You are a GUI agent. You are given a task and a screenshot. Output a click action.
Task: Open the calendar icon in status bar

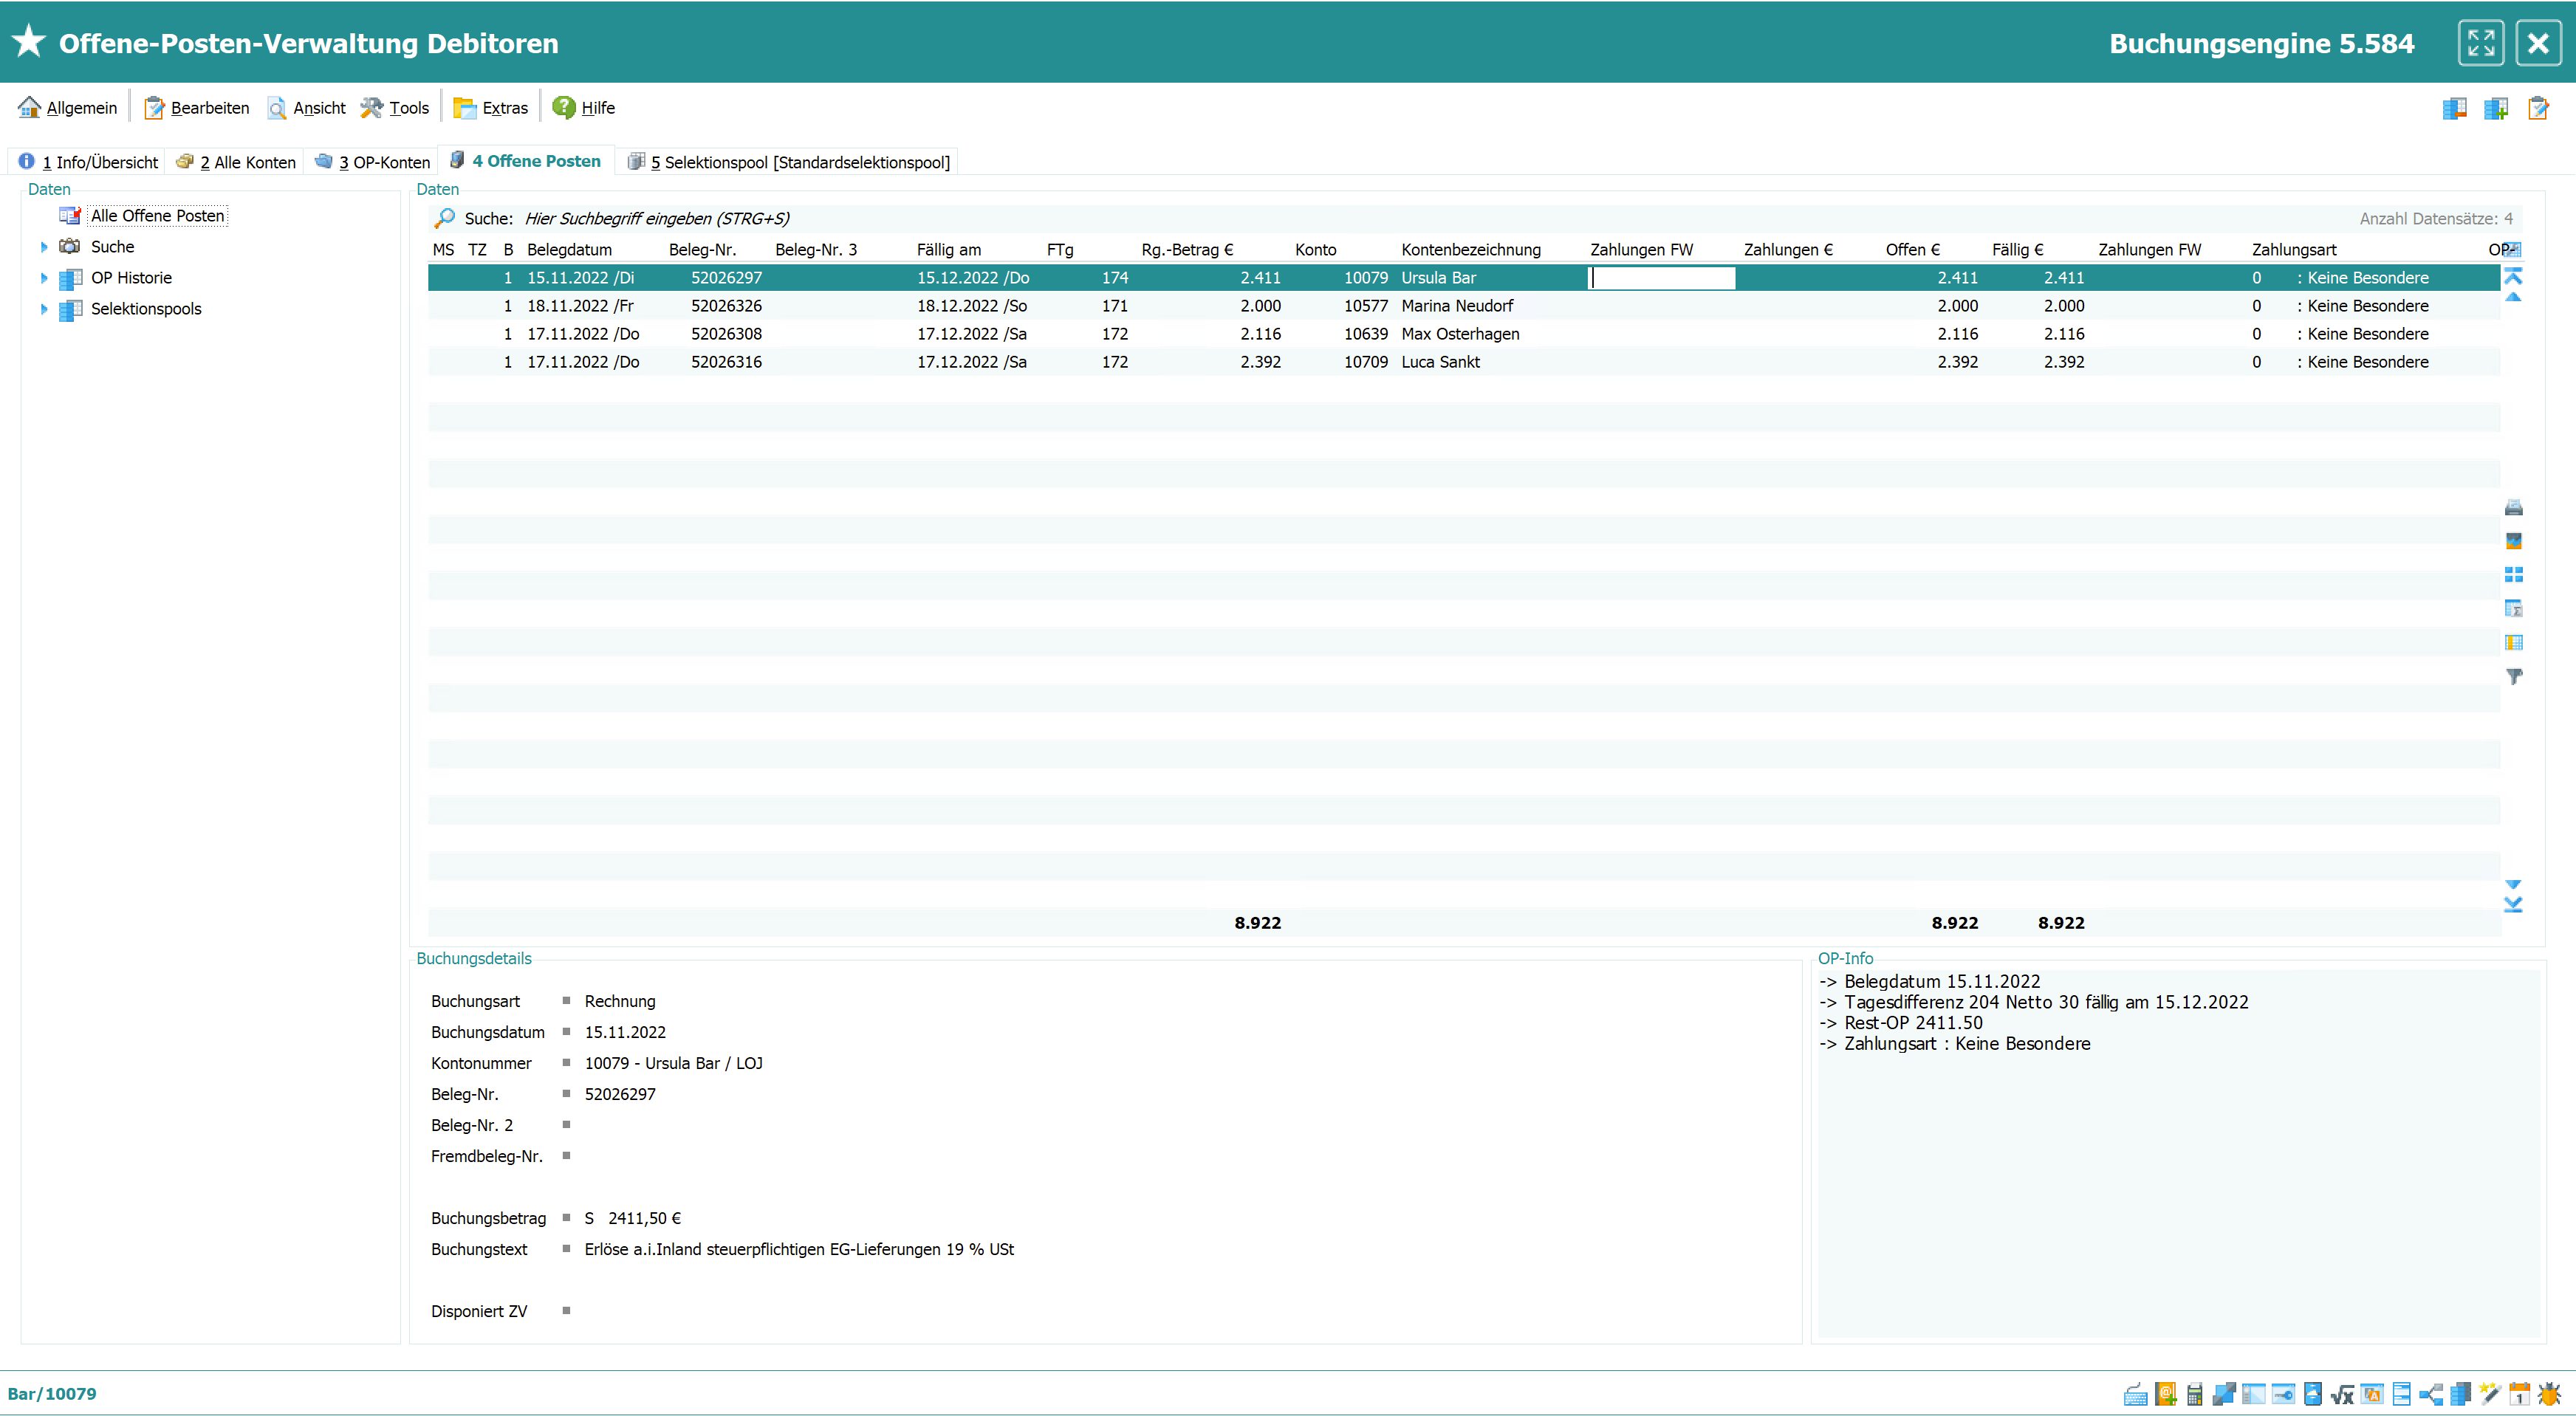[x=2519, y=1394]
